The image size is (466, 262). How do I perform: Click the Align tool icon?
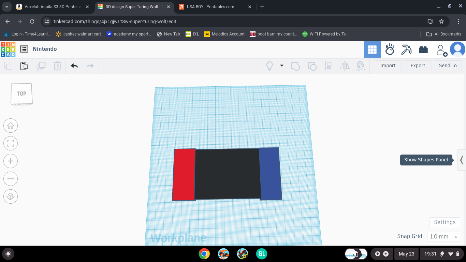click(x=329, y=66)
